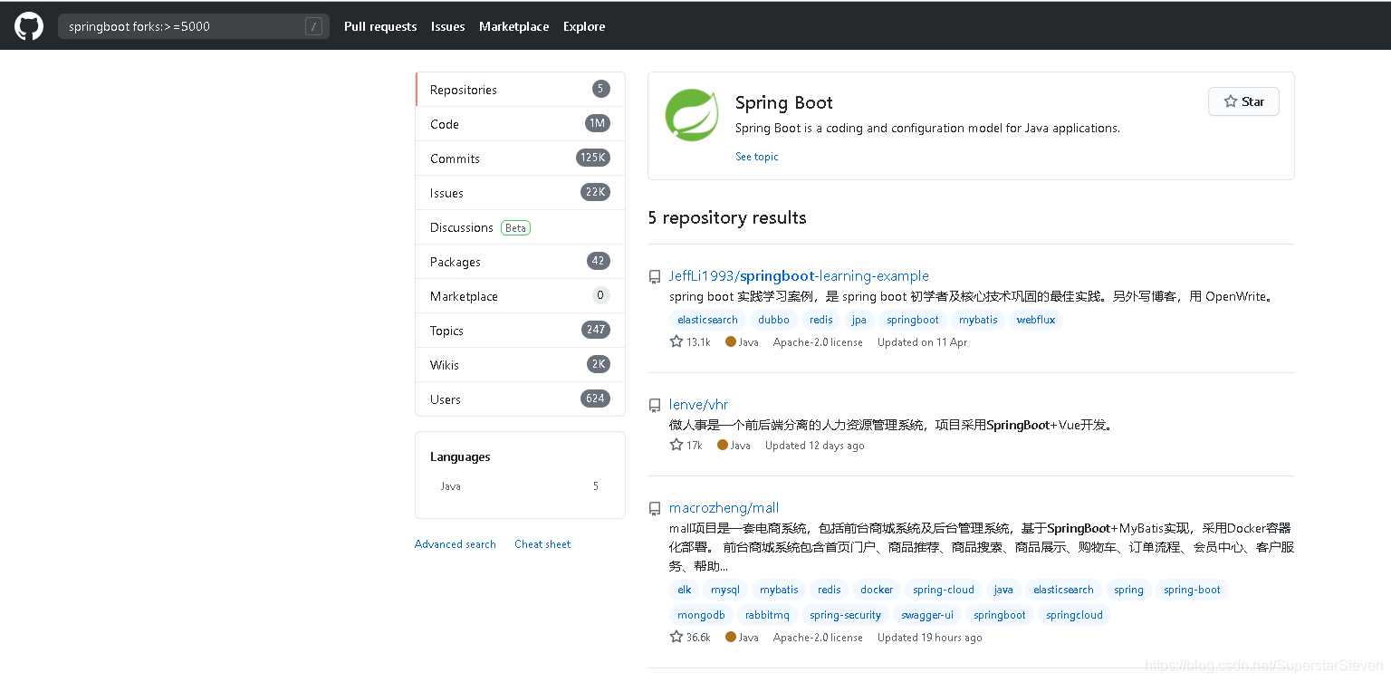The width and height of the screenshot is (1391, 682).
Task: Click the Beta badge beside Discussions
Action: 516,227
